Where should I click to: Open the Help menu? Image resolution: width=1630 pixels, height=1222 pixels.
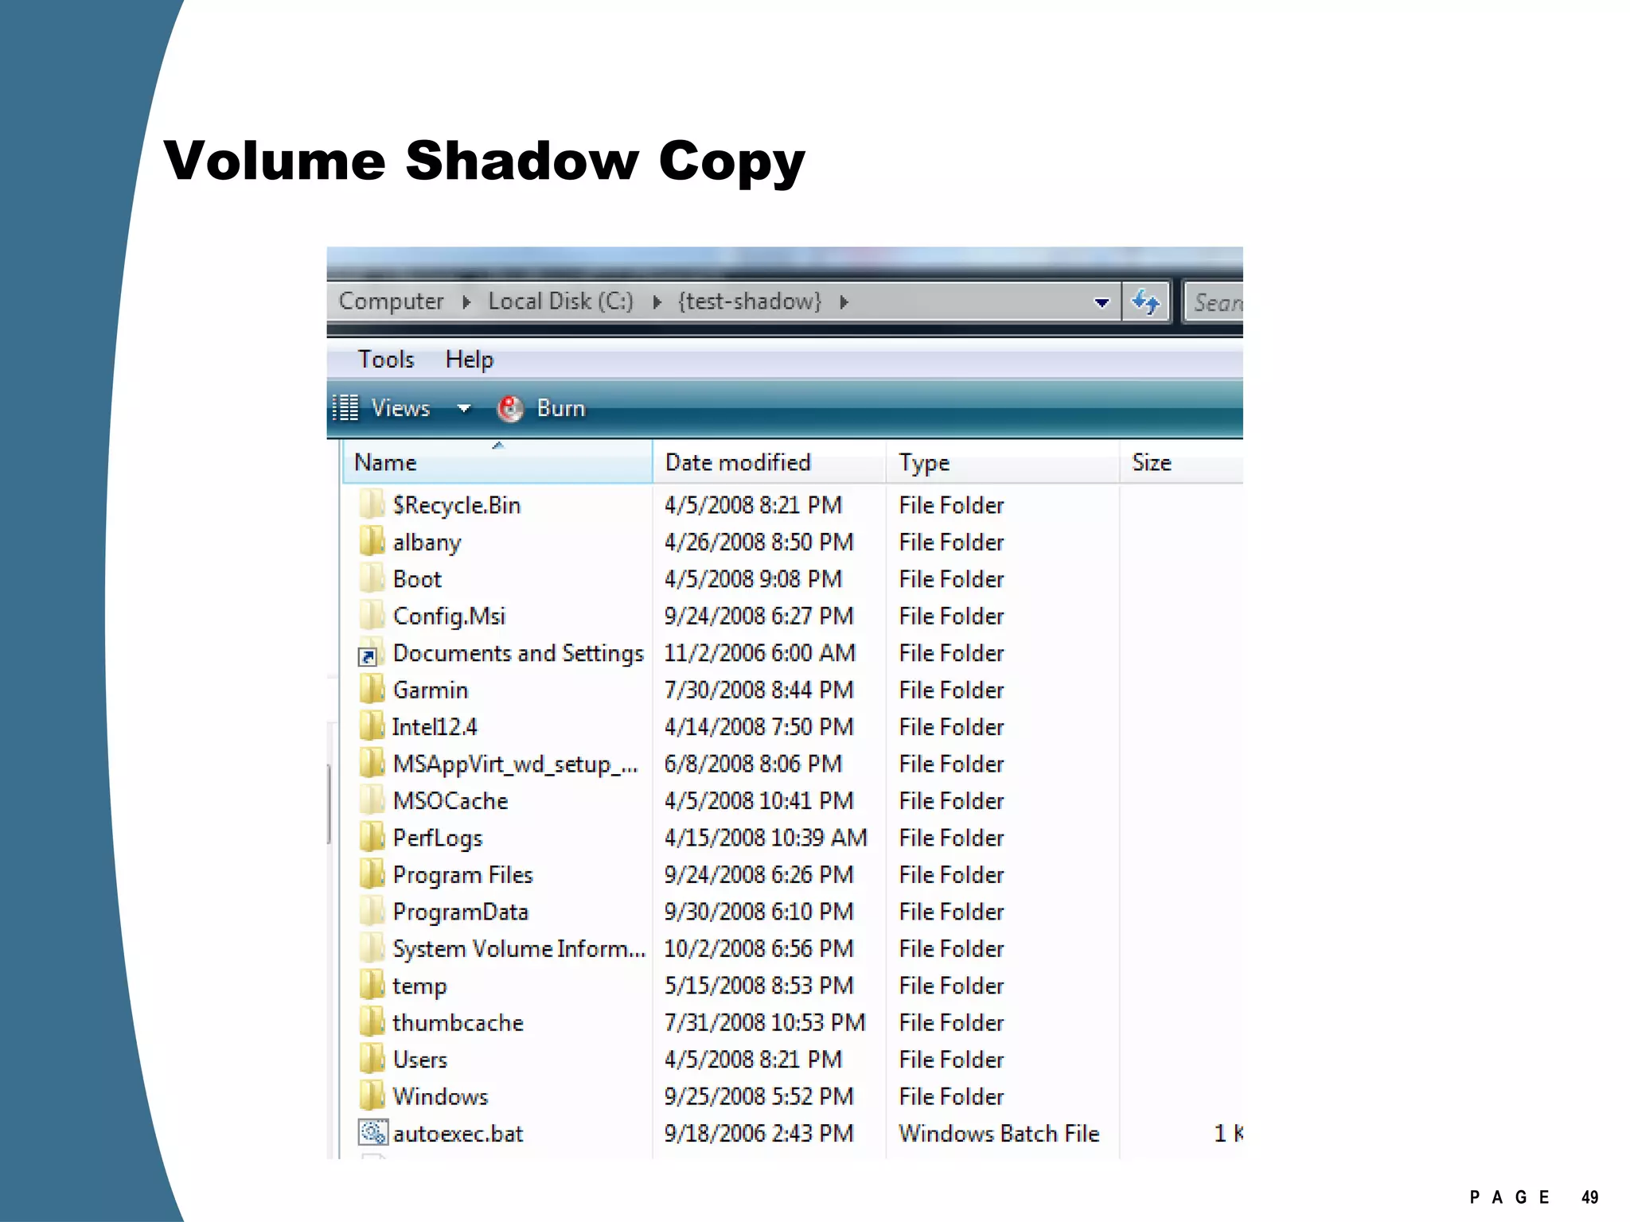(x=470, y=360)
